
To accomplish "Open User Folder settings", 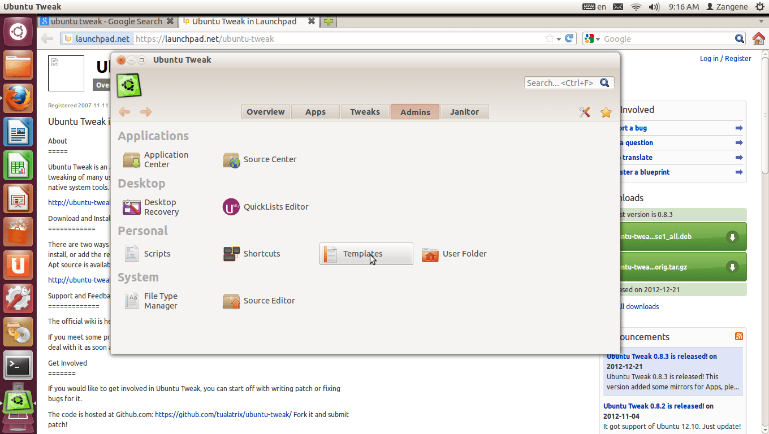I will (455, 254).
